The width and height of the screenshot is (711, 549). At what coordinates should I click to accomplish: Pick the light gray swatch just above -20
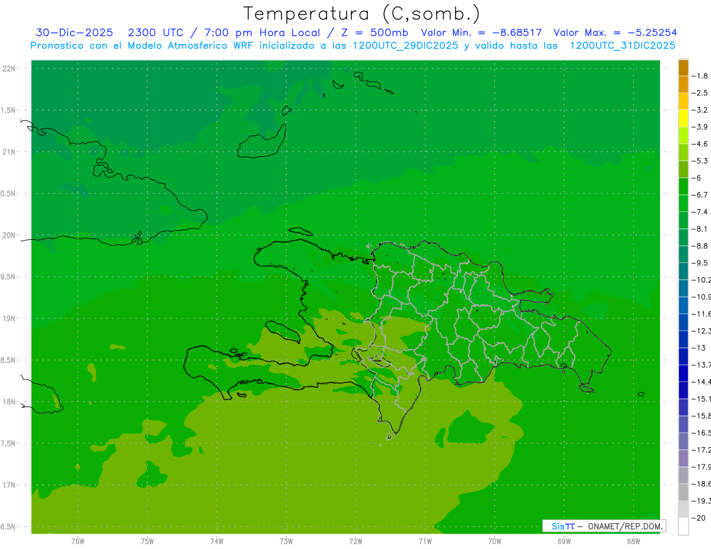tap(683, 509)
